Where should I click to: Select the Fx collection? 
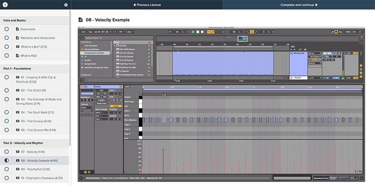point(86,57)
